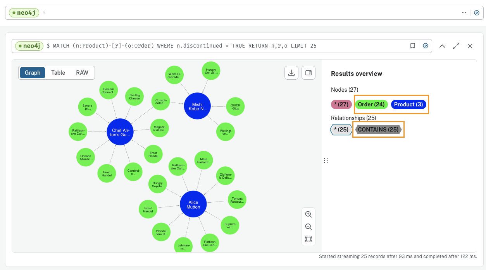Close the result frame
The width and height of the screenshot is (486, 270).
[470, 46]
